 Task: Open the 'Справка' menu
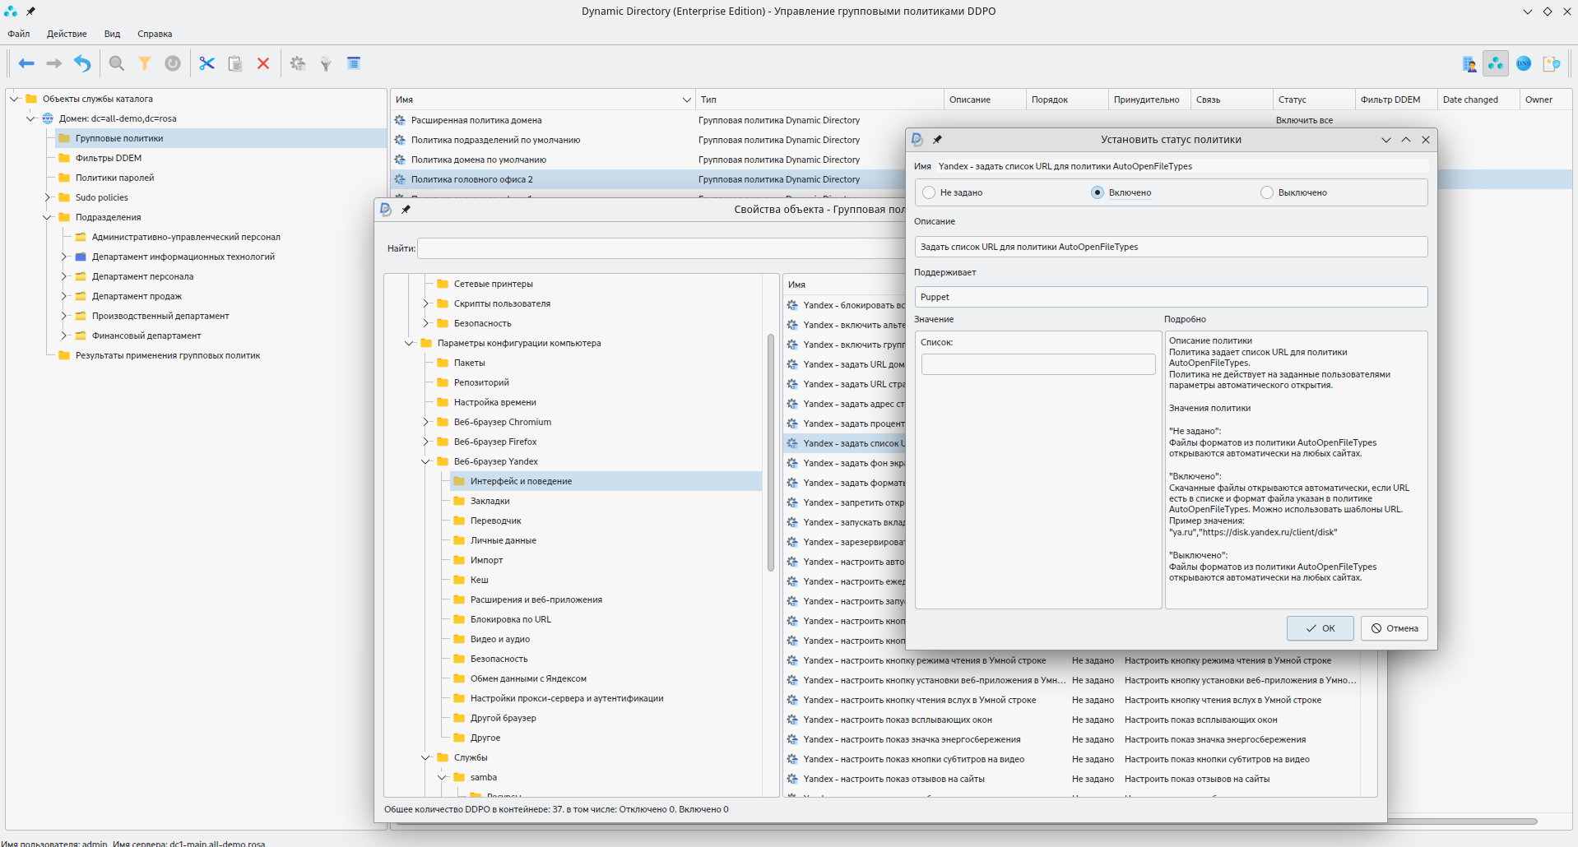tap(155, 34)
